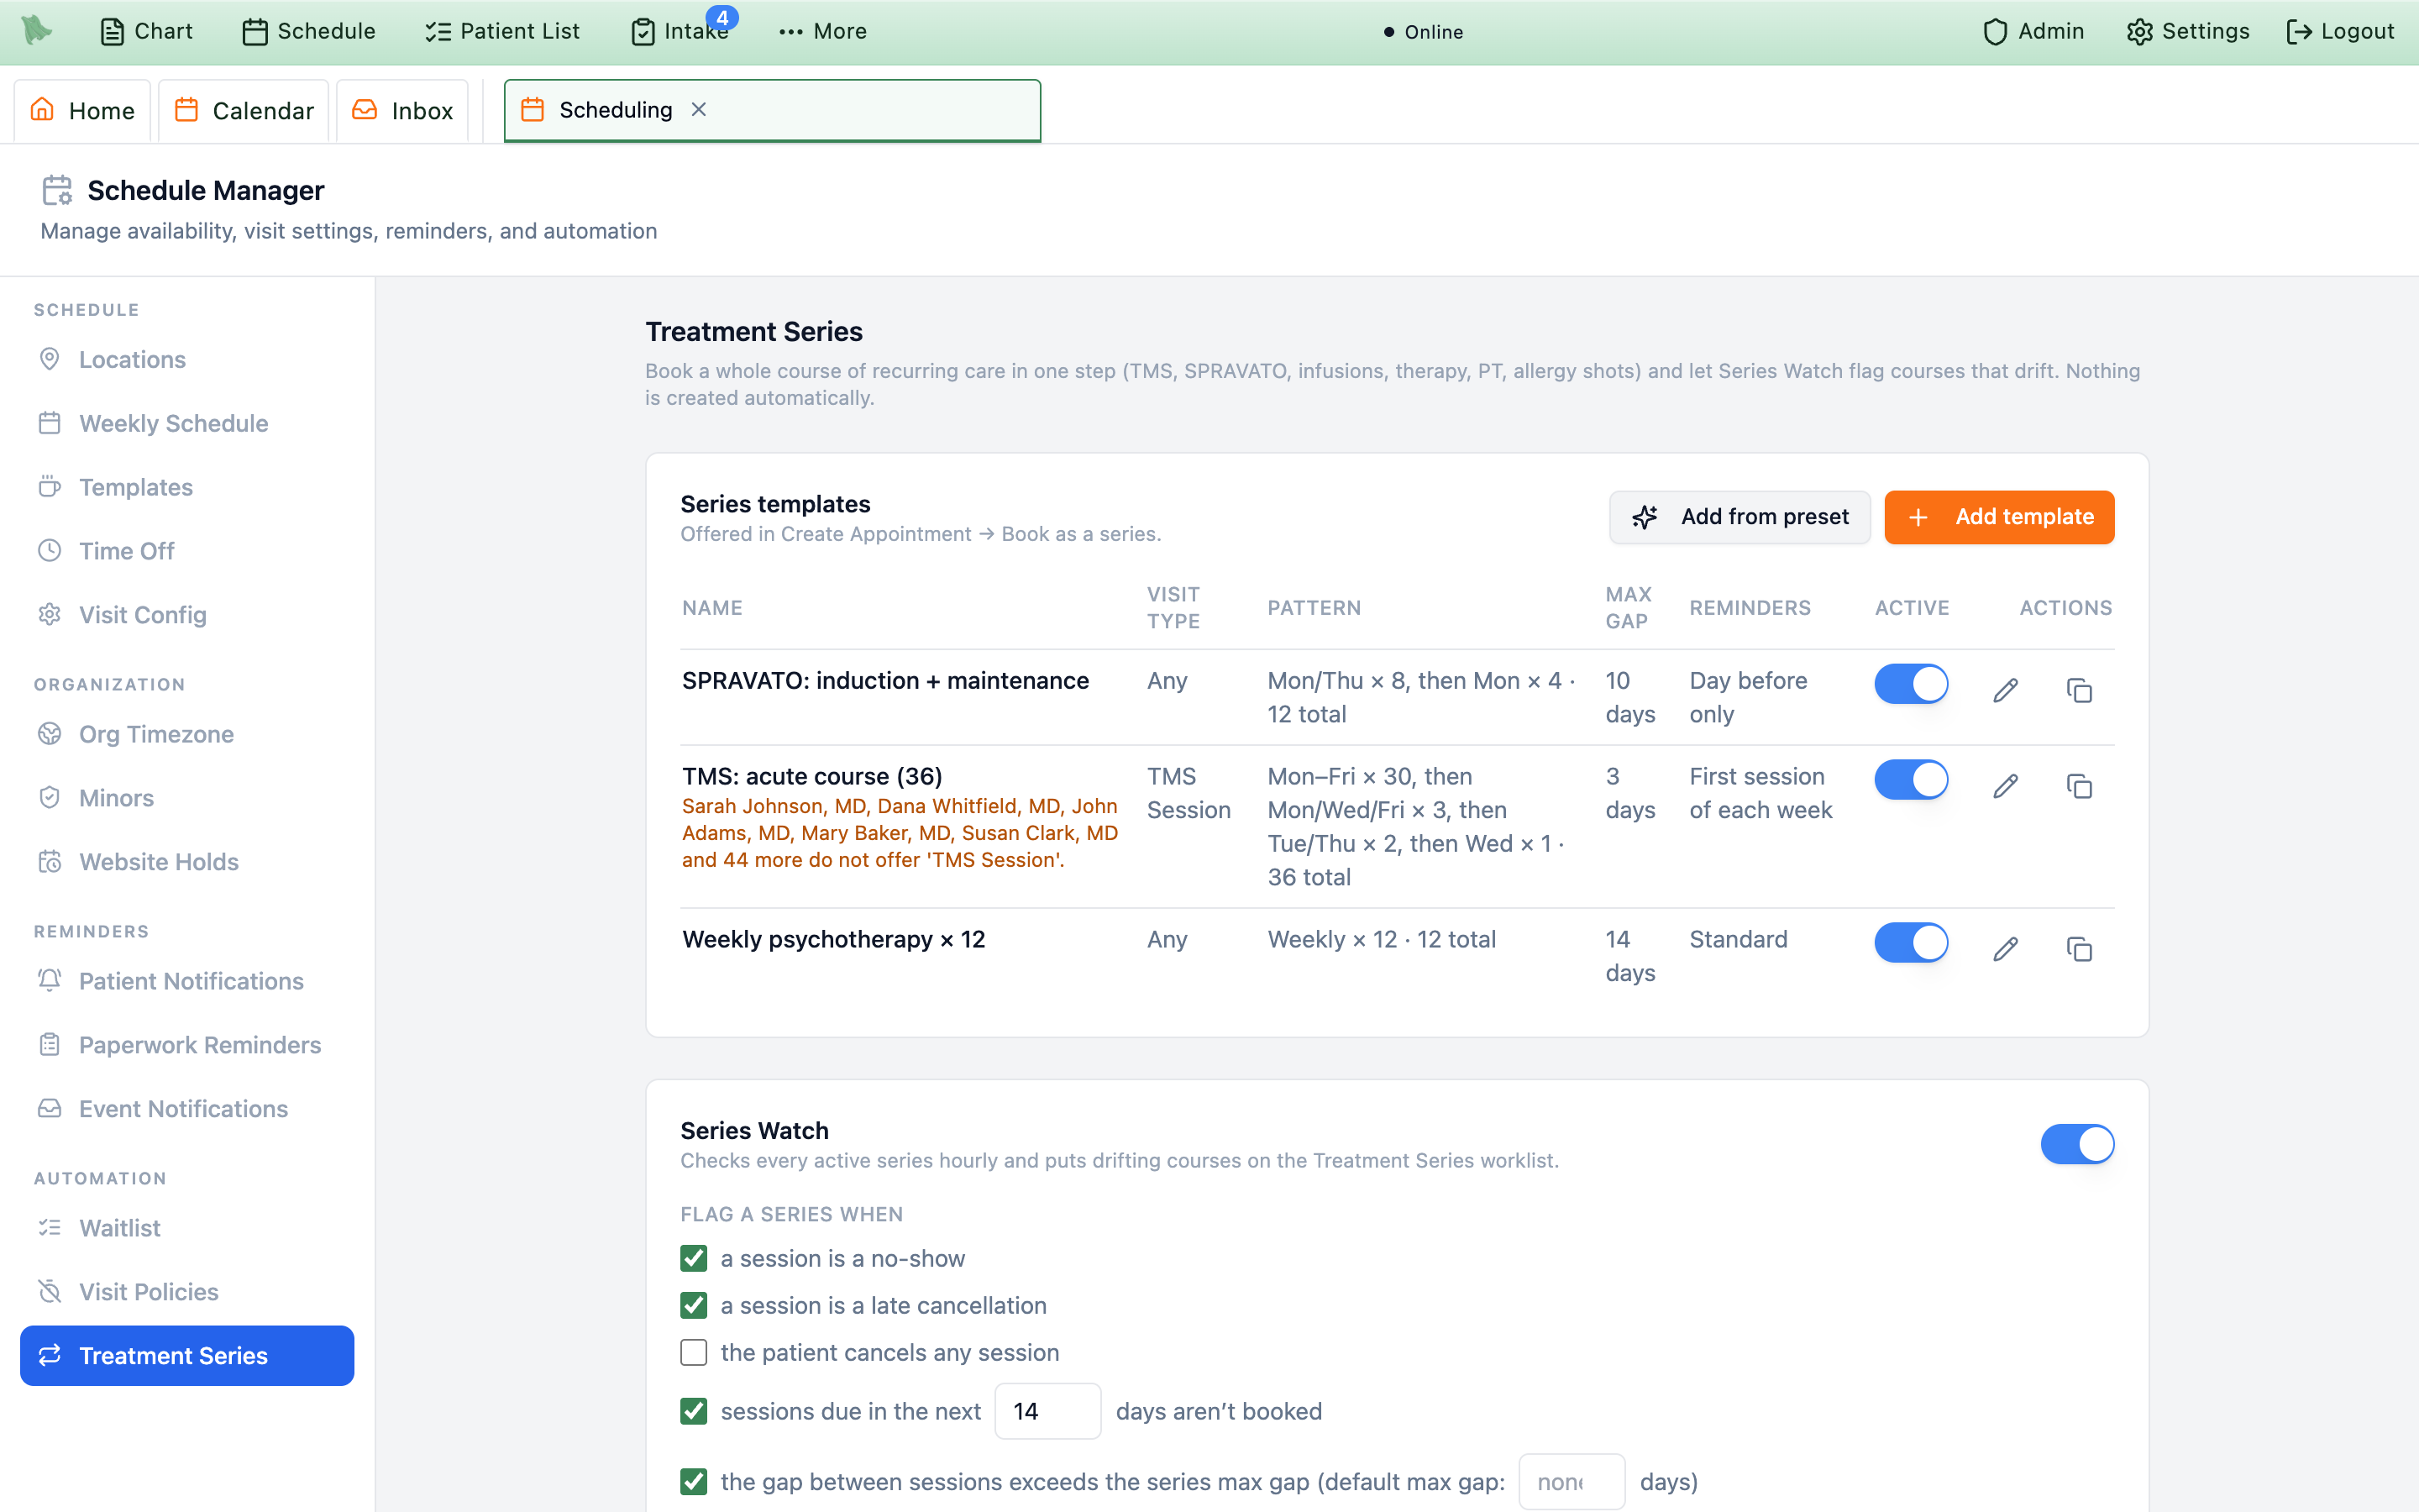Click the default max gap input field

click(x=1572, y=1482)
